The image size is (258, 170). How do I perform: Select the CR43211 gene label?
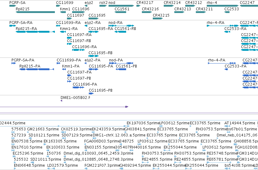[x=204, y=9]
